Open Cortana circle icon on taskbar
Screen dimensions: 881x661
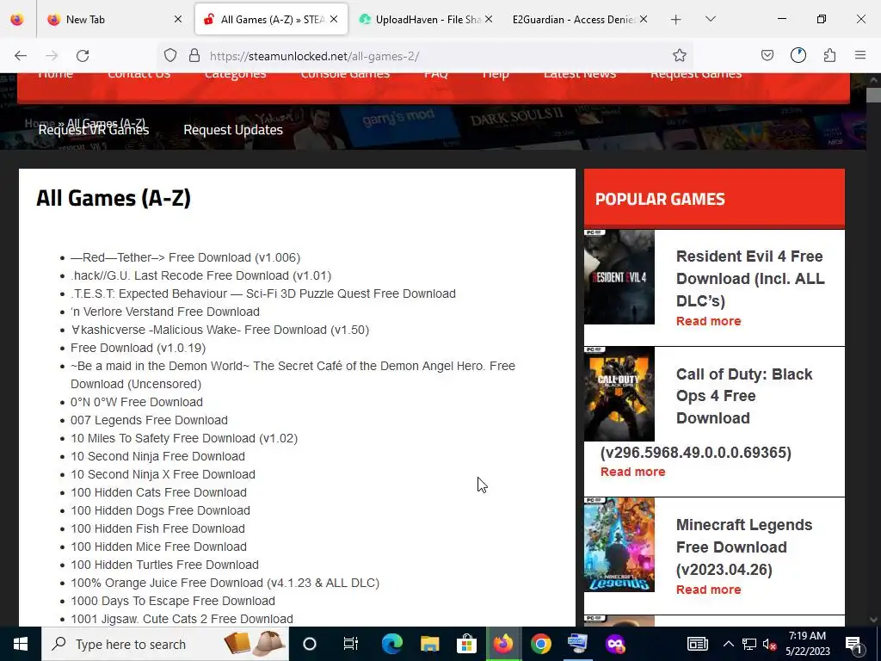310,644
